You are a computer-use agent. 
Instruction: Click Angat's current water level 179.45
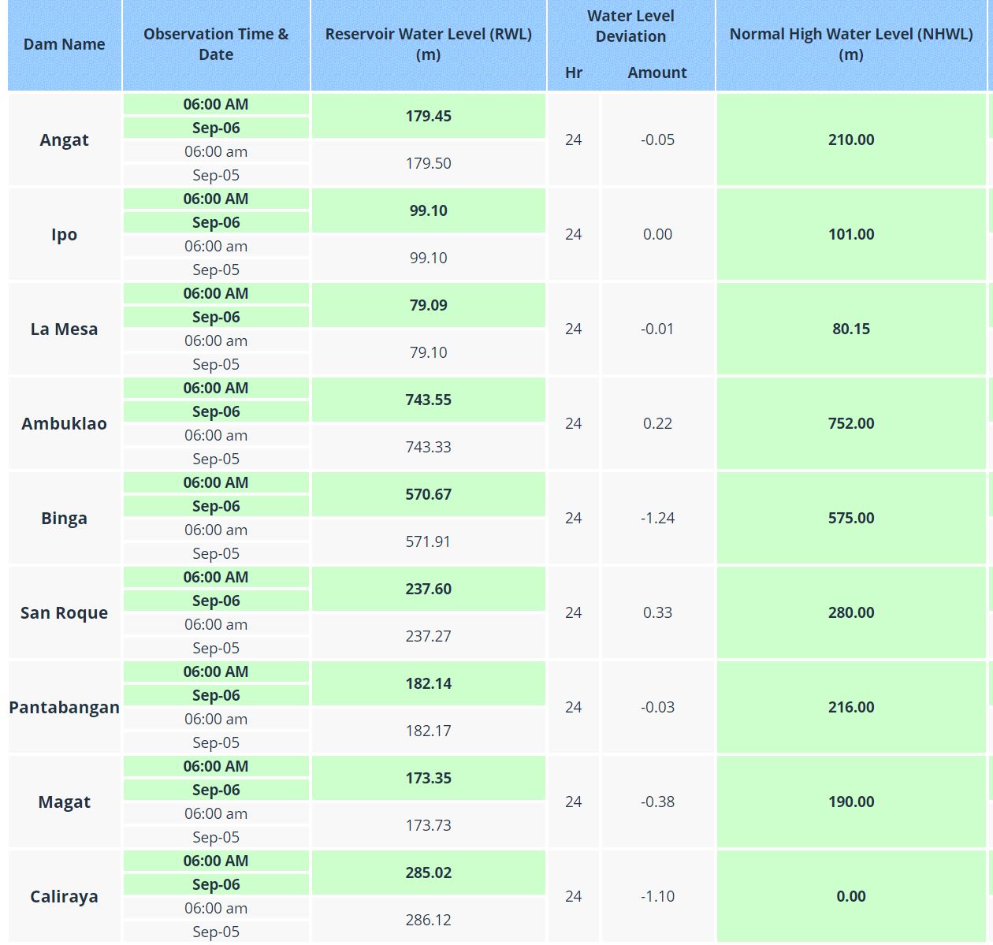tap(428, 116)
